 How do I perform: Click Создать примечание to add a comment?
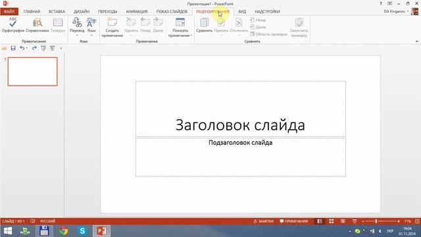[112, 27]
